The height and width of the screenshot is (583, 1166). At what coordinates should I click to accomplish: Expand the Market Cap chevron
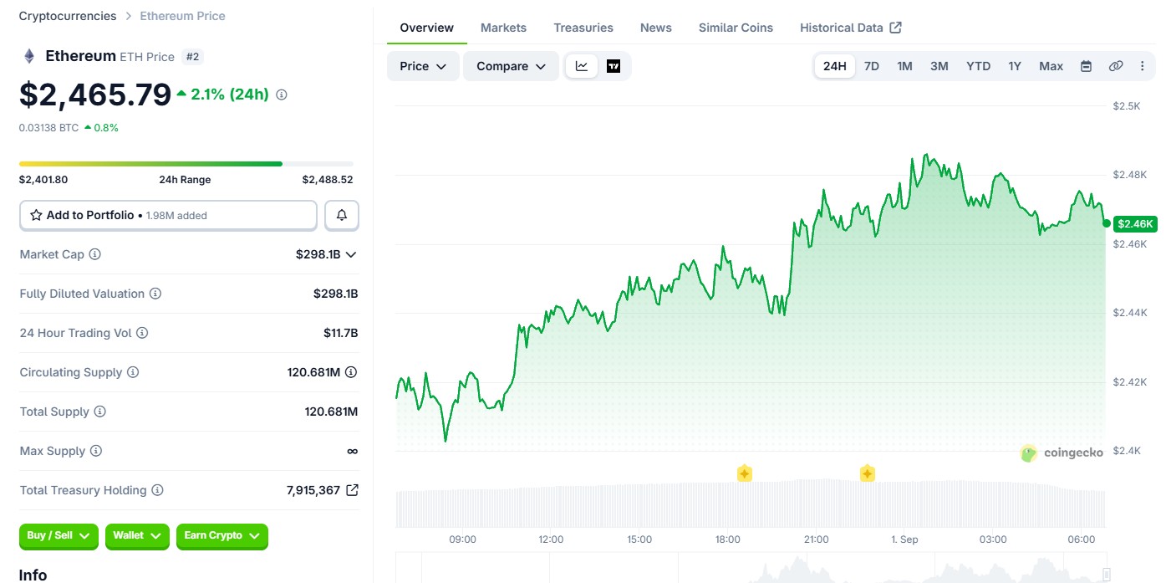351,254
